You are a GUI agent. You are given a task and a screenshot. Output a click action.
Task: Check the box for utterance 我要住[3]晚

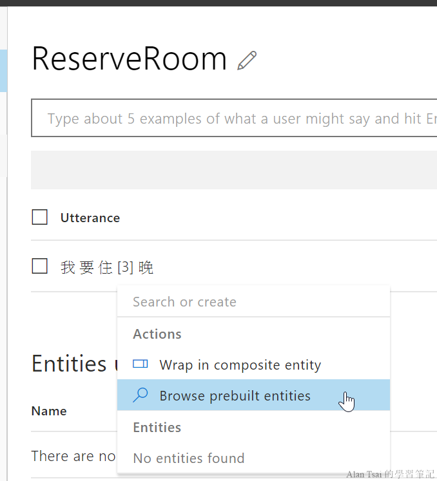click(40, 266)
